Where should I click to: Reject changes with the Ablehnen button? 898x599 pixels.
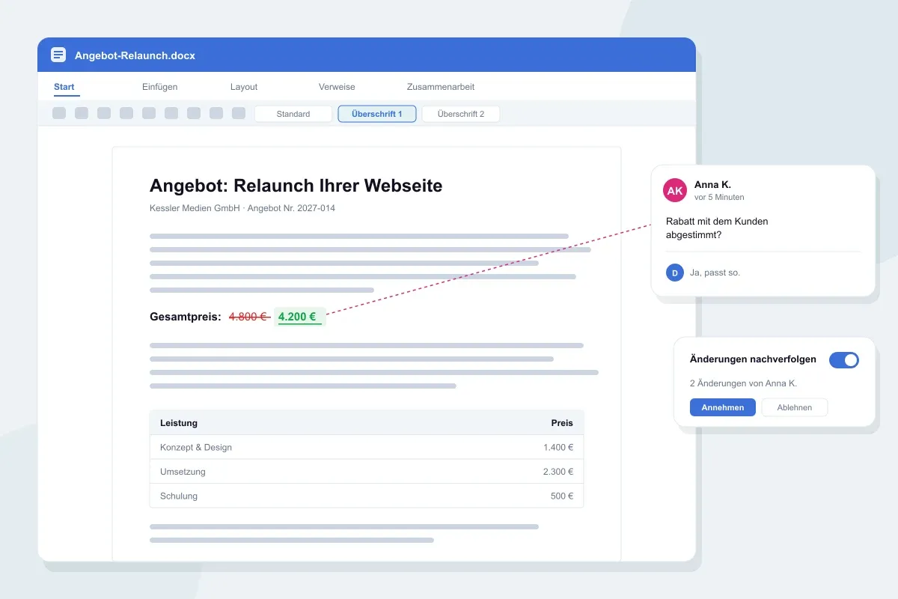click(x=795, y=407)
